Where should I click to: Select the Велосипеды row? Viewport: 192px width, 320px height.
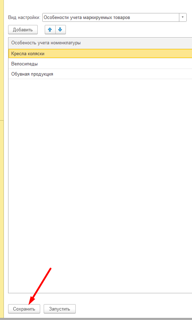[x=100, y=64]
